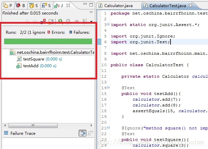This screenshot has width=208, height=149.
Task: Minimize the JUnit view panel
Action: 85,4
